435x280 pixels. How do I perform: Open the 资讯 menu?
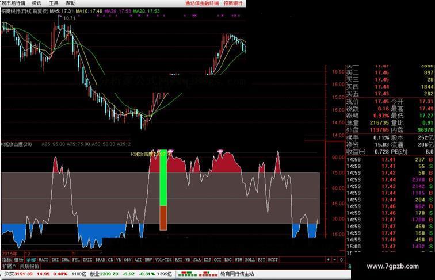point(36,3)
